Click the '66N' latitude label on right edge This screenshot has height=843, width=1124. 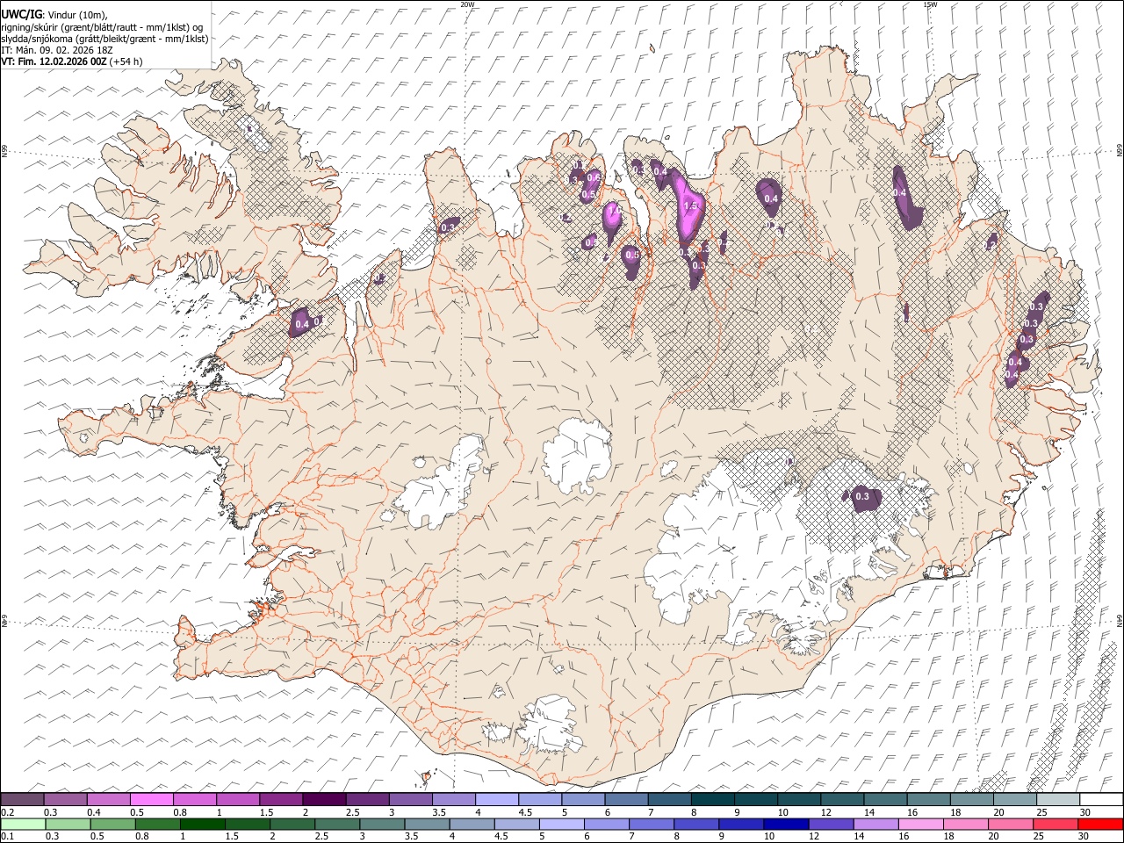point(1120,152)
